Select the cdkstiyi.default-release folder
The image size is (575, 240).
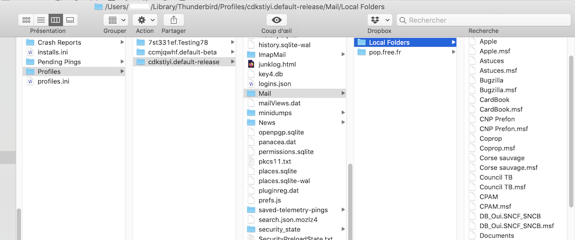(184, 62)
